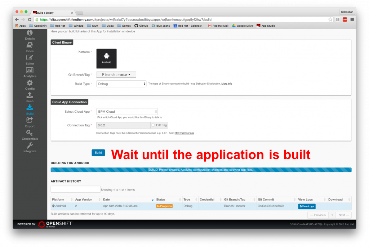Open the http://semver.org link
This screenshot has height=247, width=369.
tap(184, 133)
